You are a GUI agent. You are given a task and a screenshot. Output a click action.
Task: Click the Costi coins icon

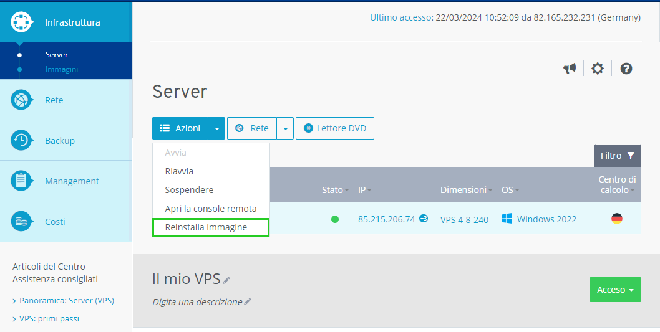click(21, 222)
